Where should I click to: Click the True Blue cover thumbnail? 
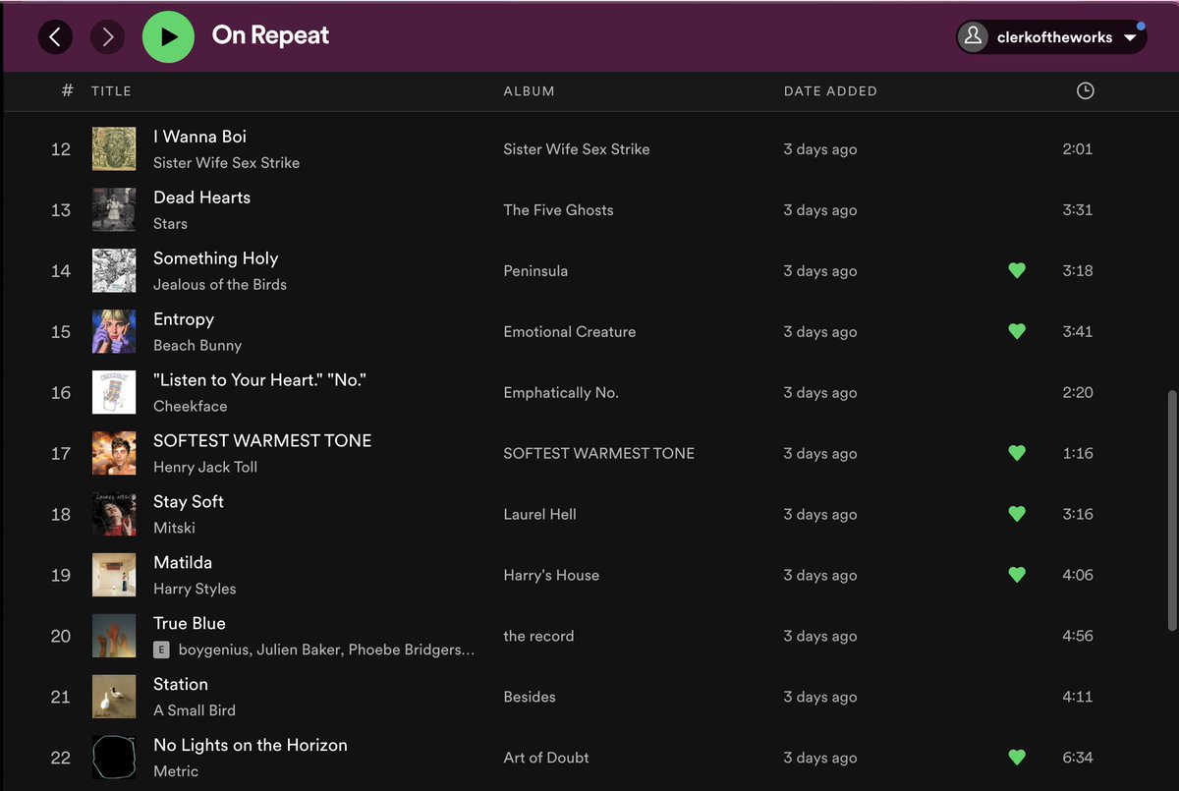(114, 636)
